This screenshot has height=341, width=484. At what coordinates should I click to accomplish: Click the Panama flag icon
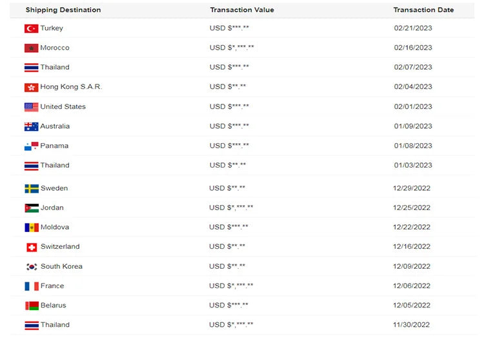pyautogui.click(x=31, y=146)
